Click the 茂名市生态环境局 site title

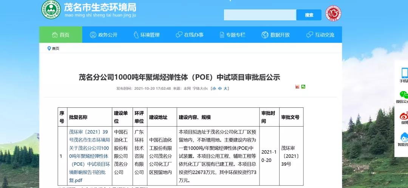tap(100, 7)
